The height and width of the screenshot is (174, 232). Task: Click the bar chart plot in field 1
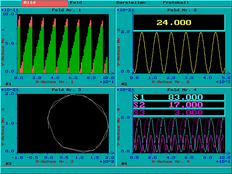pyautogui.click(x=63, y=43)
